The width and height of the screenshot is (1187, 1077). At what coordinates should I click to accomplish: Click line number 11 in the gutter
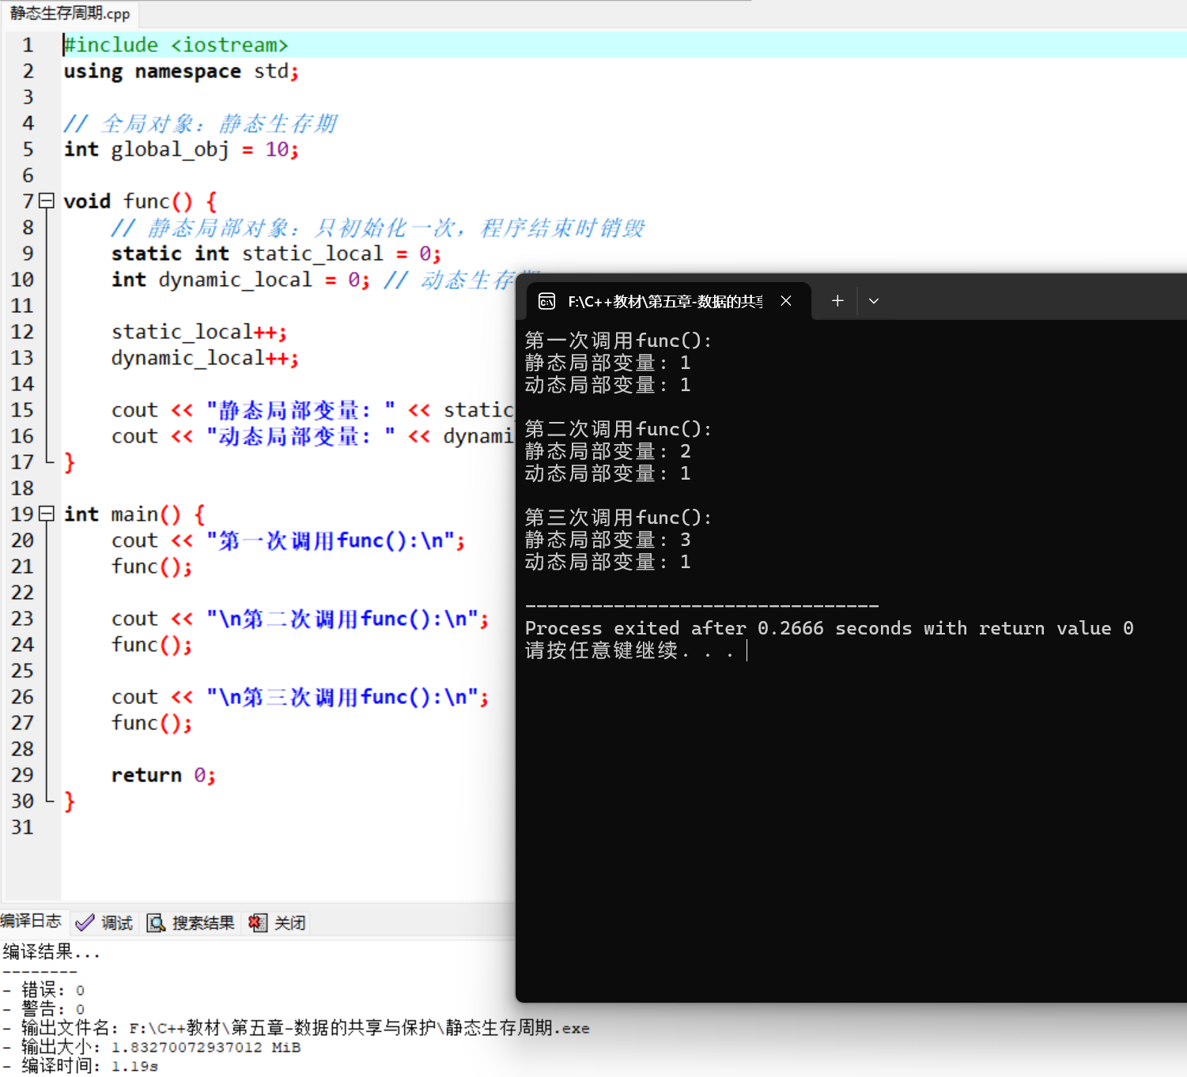pyautogui.click(x=22, y=306)
